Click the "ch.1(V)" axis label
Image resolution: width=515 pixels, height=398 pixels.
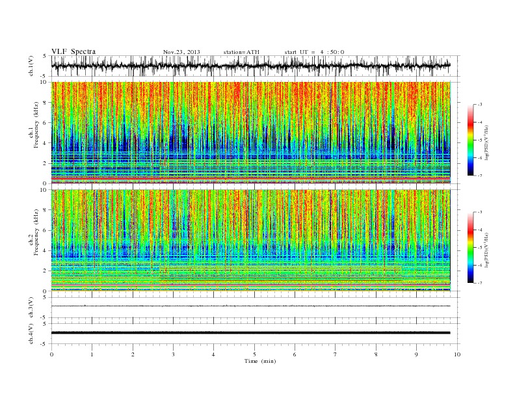31,66
